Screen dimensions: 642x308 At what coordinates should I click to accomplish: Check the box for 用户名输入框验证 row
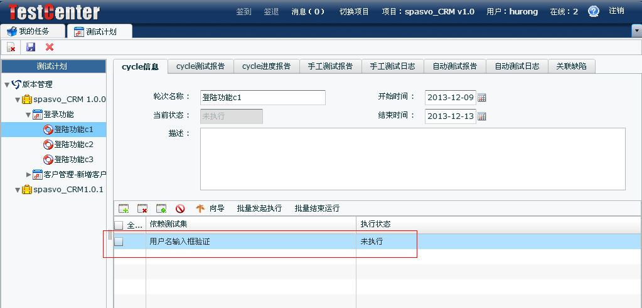[x=119, y=242]
